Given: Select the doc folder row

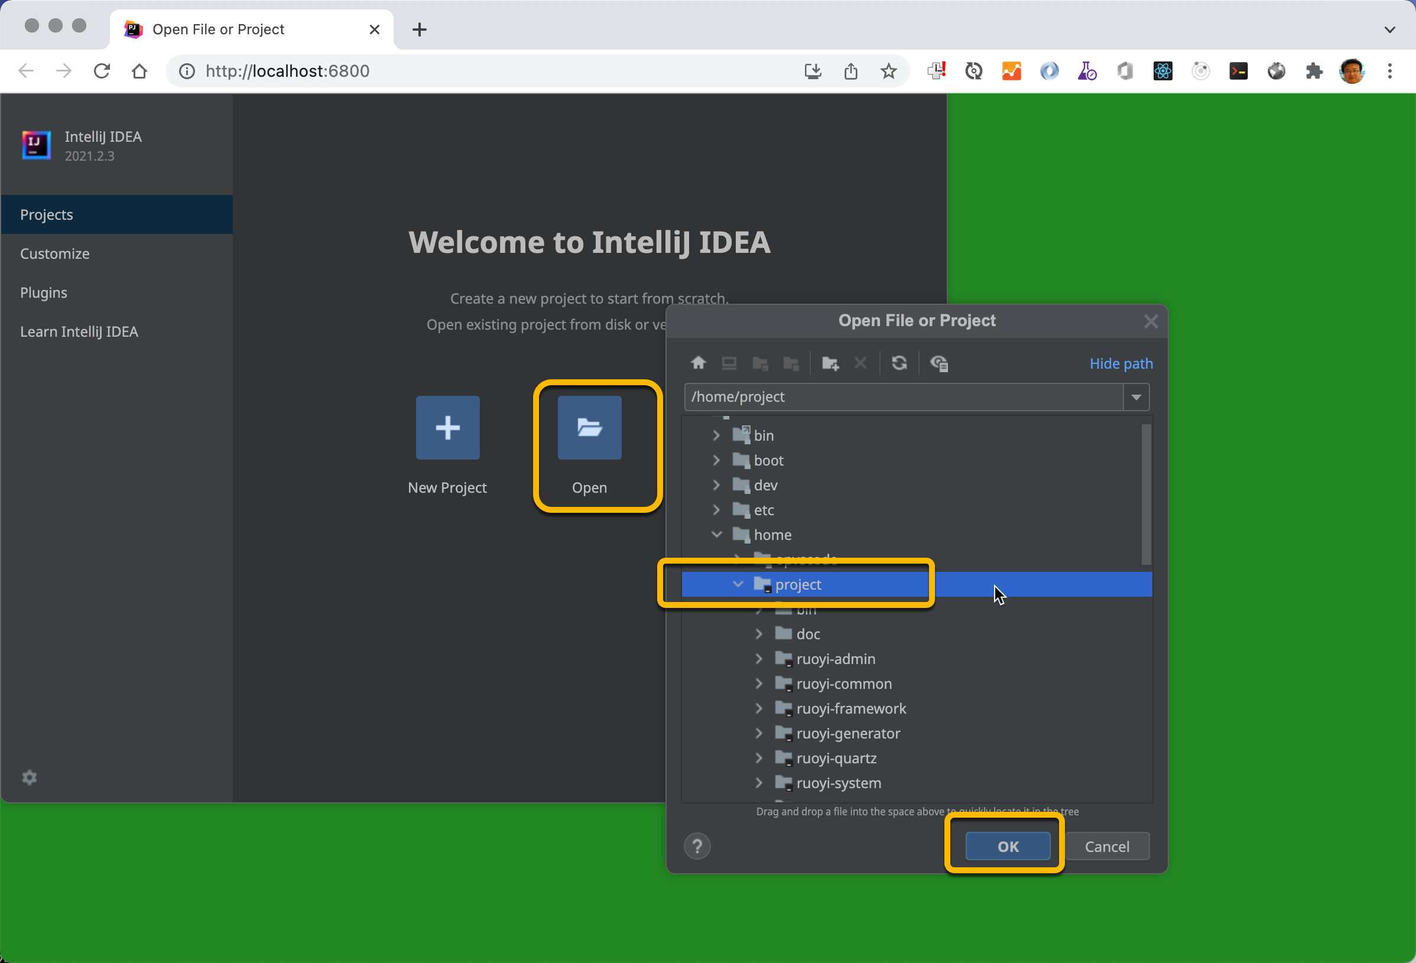Looking at the screenshot, I should pyautogui.click(x=917, y=633).
